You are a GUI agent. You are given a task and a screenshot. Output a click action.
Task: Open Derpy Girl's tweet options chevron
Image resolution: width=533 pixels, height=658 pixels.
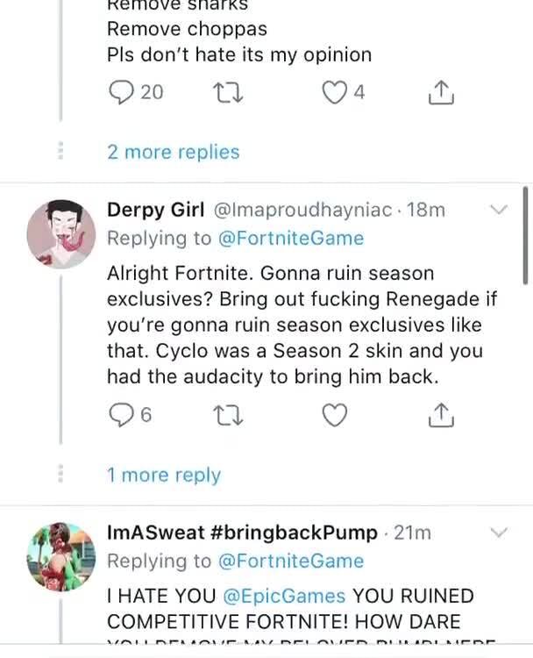point(498,210)
